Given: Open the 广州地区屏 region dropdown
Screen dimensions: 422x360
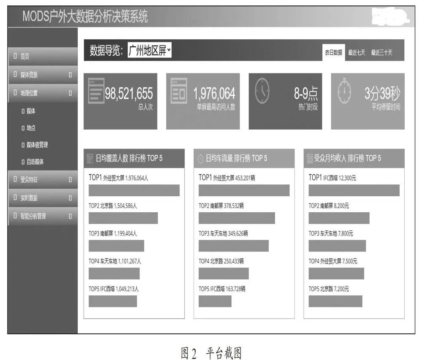Looking at the screenshot, I should pyautogui.click(x=149, y=50).
